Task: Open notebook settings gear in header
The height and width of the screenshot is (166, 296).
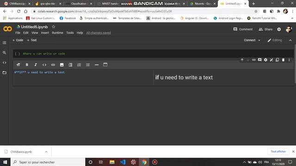Action: tap(279, 29)
